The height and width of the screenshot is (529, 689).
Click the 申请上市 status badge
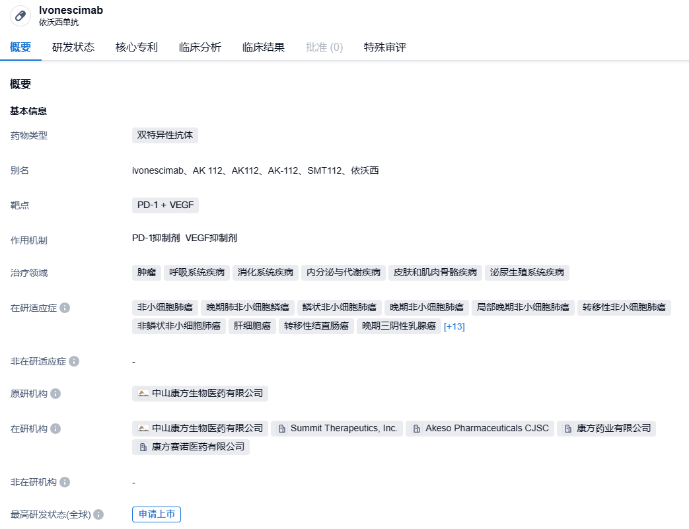[157, 514]
